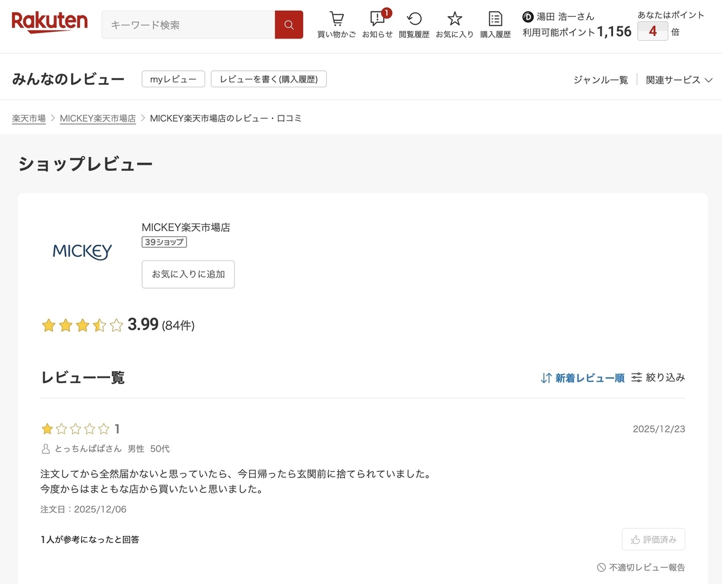Open the shopping cart icon
The height and width of the screenshot is (584, 722).
(337, 19)
